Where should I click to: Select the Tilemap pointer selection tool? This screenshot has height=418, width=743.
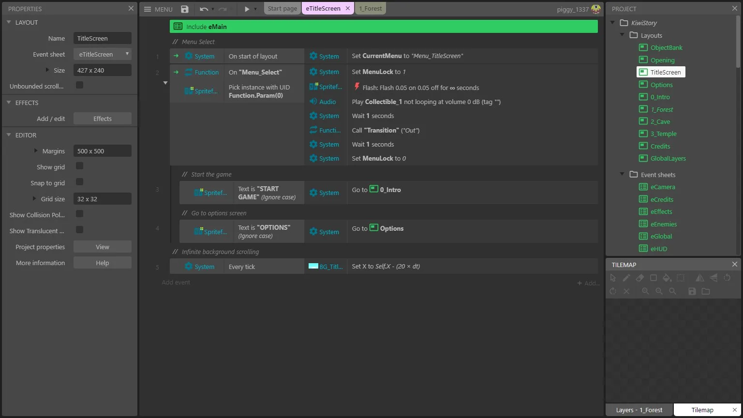coord(613,278)
